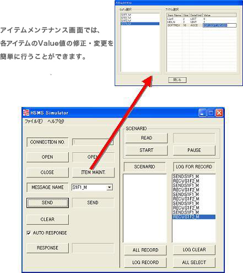Click the CONNECTION NO. label box
The height and width of the screenshot is (273, 243).
[x=47, y=142]
